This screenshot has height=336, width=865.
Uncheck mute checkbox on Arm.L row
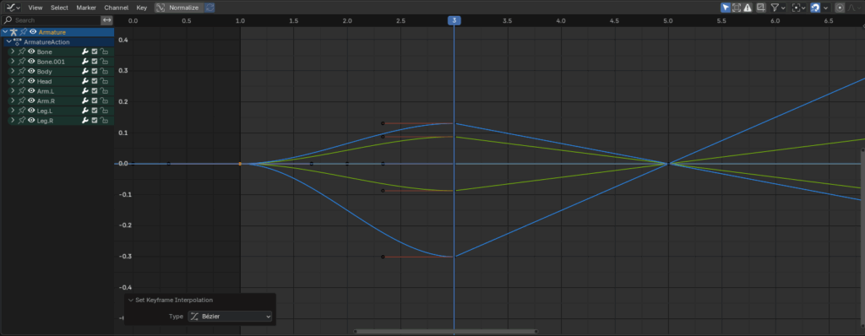tap(95, 91)
